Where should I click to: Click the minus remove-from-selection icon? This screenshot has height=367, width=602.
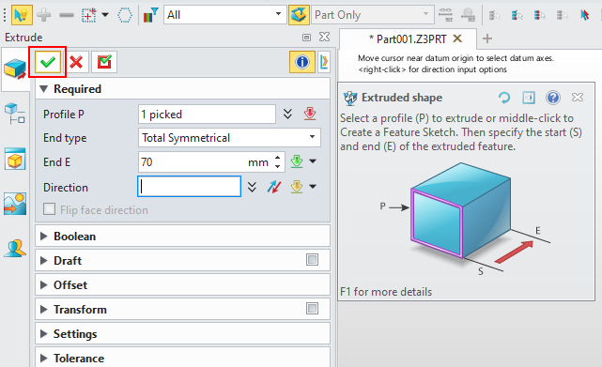point(67,15)
